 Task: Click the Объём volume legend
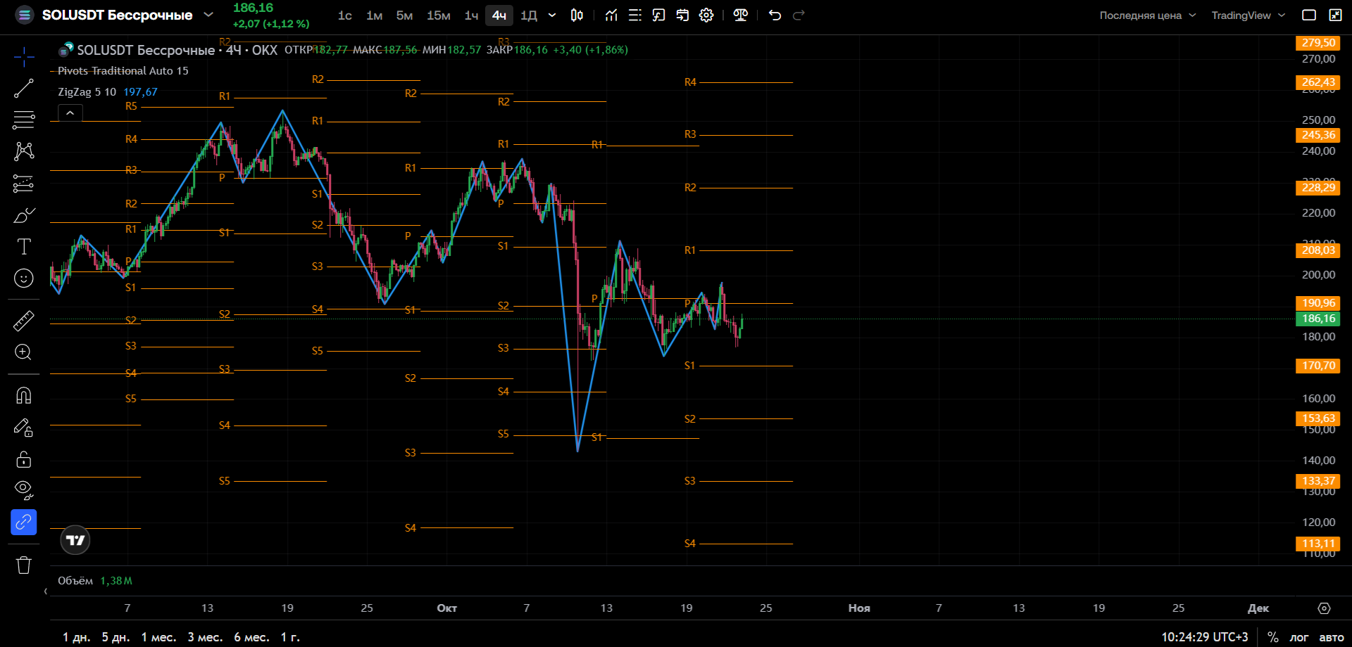[75, 581]
